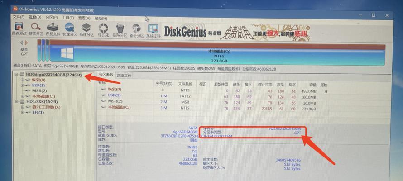Expand the 微PE工具箱(D:) tree node

(23, 107)
